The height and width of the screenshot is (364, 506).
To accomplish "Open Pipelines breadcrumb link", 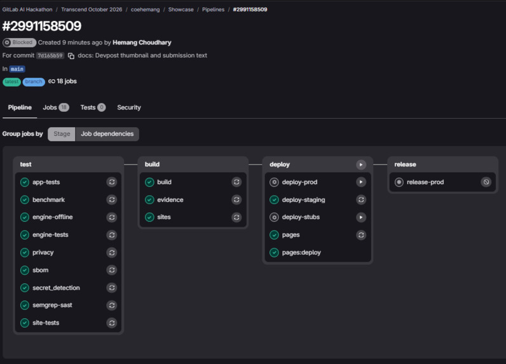I will point(213,10).
